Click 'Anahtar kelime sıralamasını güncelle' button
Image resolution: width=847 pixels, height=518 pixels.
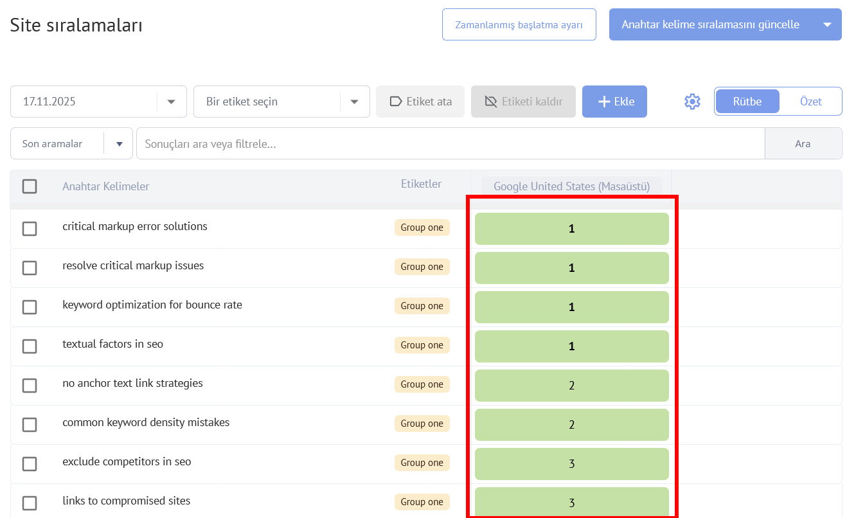point(710,24)
